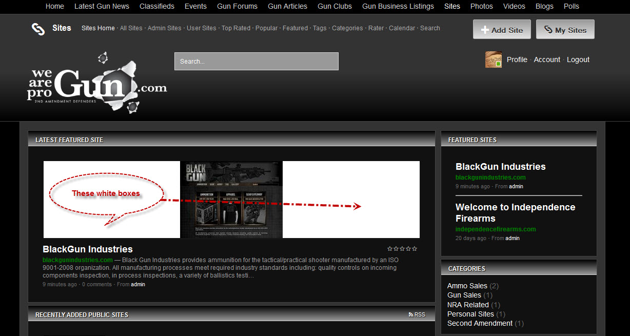
Task: Visit blackgunindustries.com in Featured Sites sidebar
Action: pos(490,177)
